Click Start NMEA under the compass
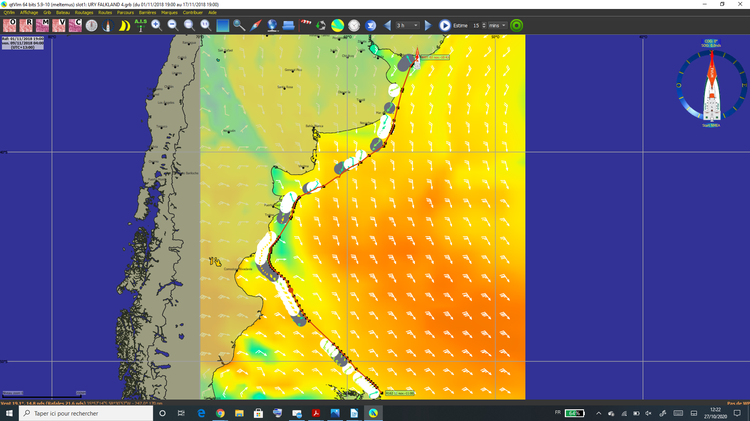 click(711, 126)
